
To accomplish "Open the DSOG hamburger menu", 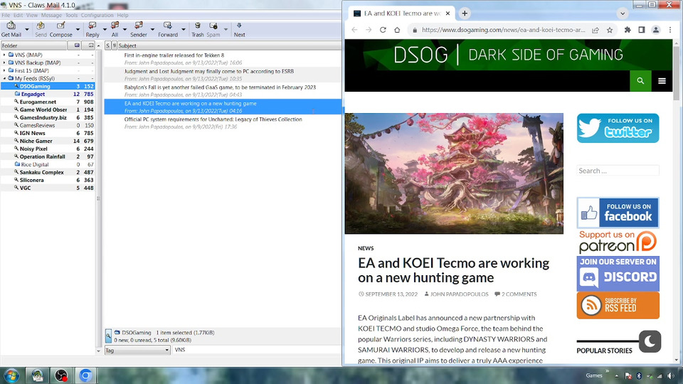I will (x=662, y=80).
